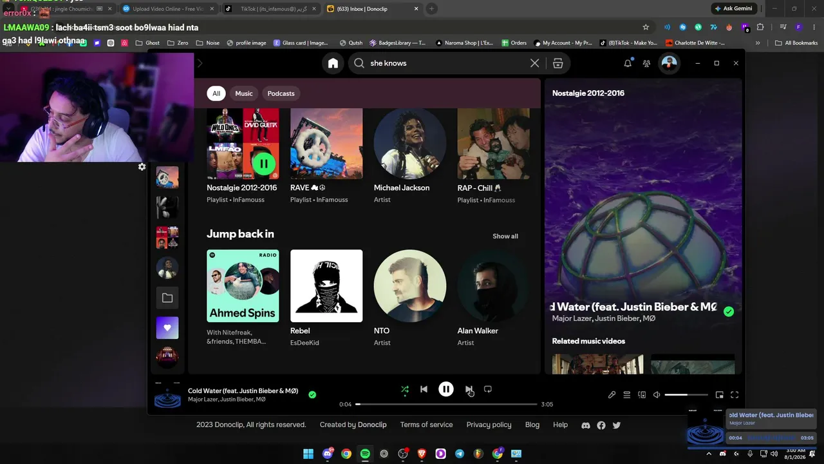Open Donoclip Facebook footer icon

pyautogui.click(x=601, y=425)
